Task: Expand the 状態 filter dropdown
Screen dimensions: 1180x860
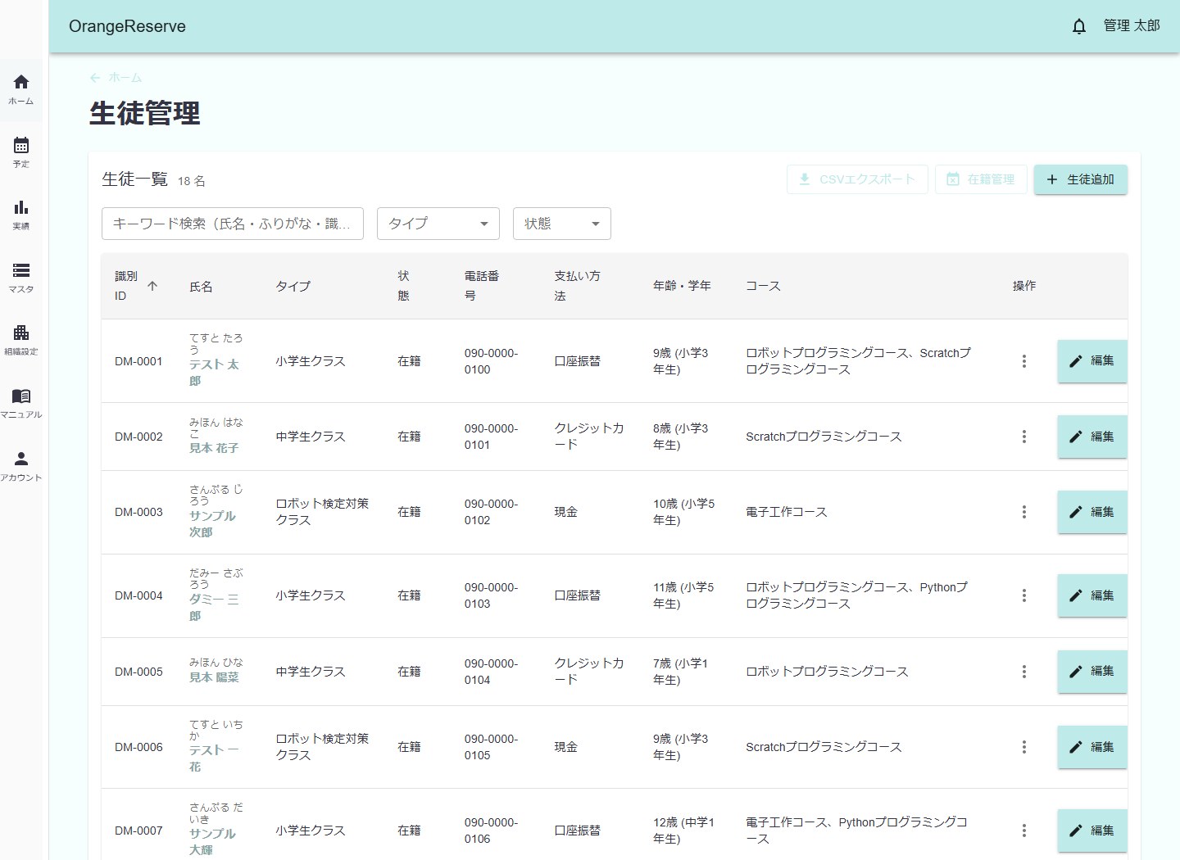Action: (562, 224)
